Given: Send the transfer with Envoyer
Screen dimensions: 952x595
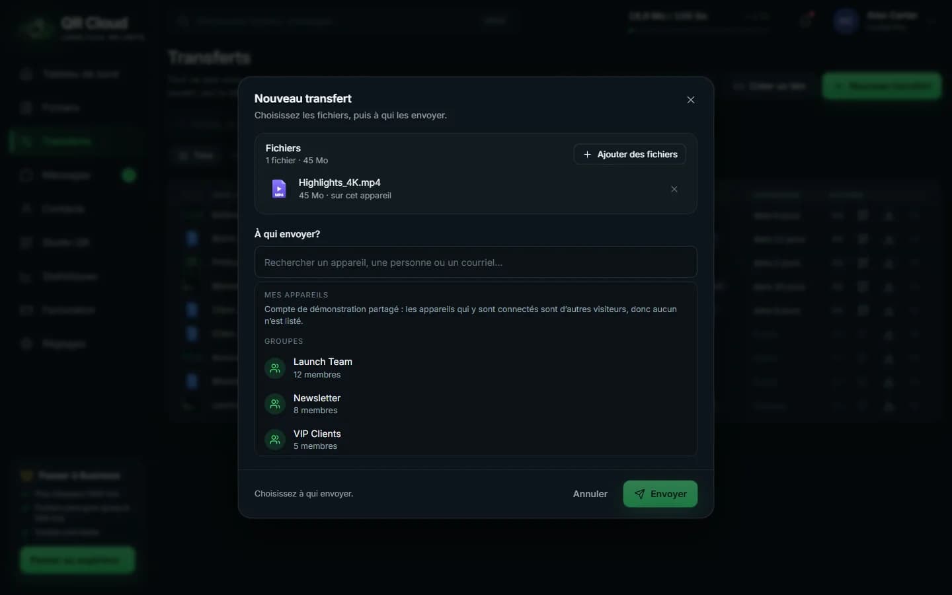Looking at the screenshot, I should 660,494.
